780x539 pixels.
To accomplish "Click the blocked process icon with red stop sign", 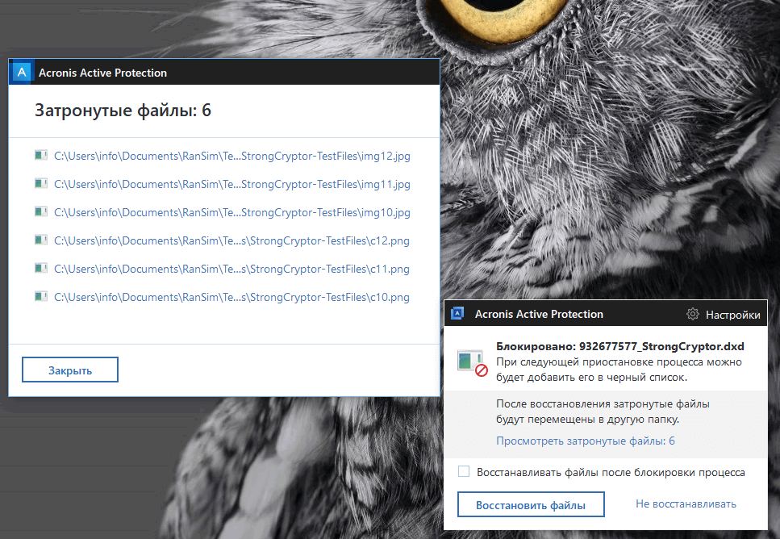I will coord(472,363).
